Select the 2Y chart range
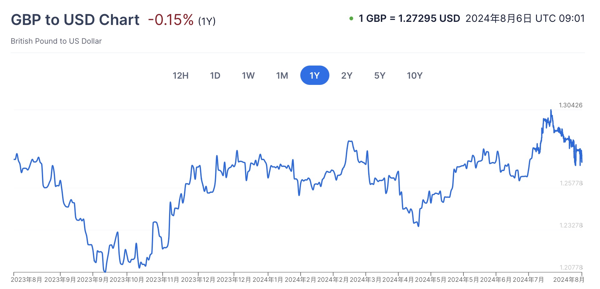Viewport: 600px width, 289px height. point(347,76)
